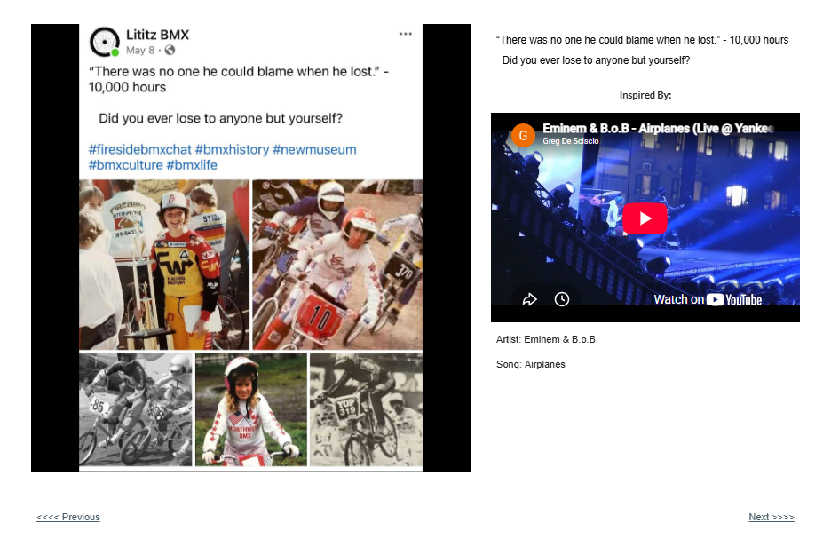Open the three-dot post options menu
This screenshot has width=823, height=539.
point(405,34)
